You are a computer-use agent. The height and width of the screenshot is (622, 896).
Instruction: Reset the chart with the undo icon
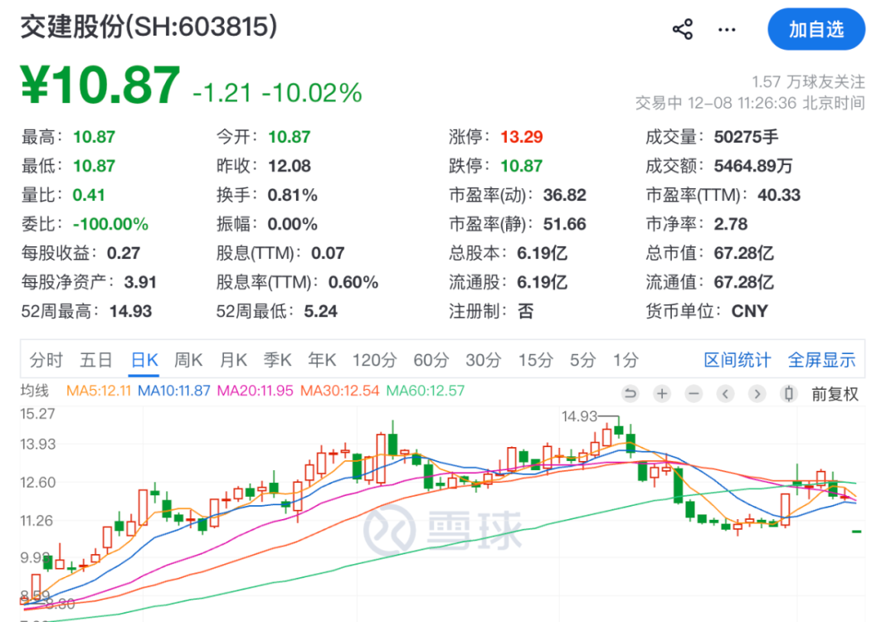point(631,394)
